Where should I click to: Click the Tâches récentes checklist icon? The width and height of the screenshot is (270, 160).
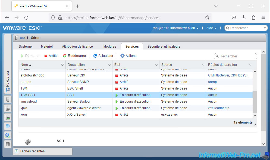click(16, 151)
